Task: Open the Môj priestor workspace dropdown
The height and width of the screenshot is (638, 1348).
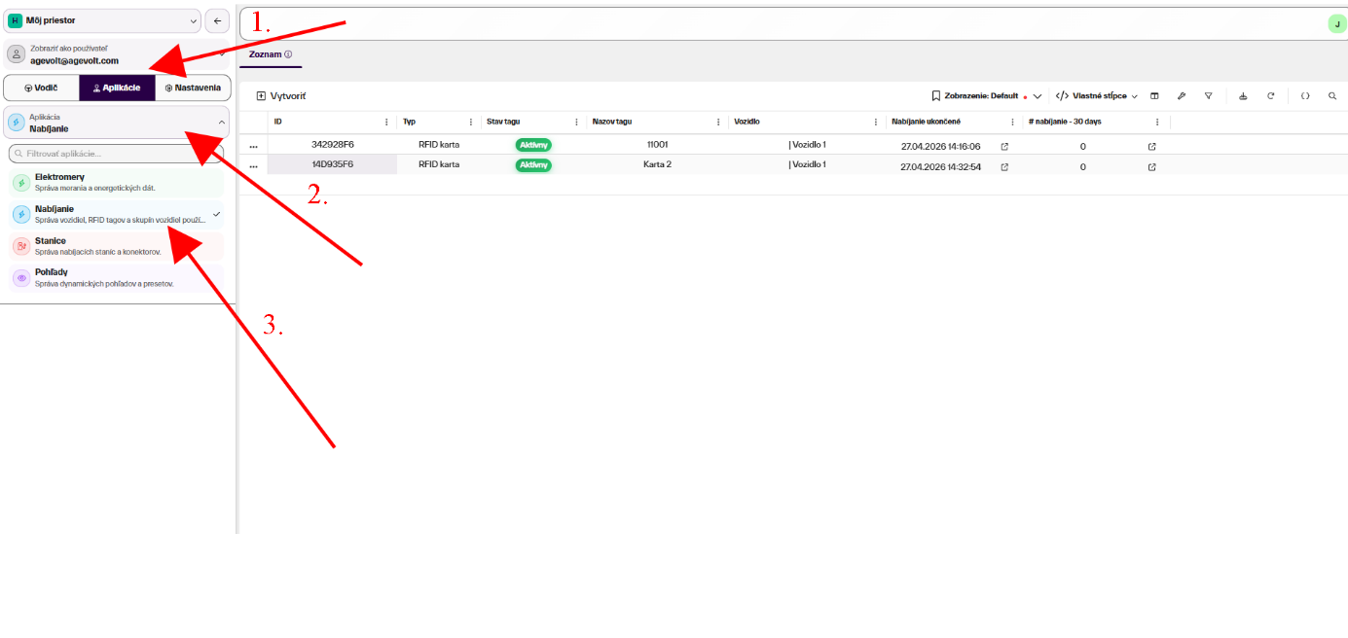Action: (x=102, y=20)
